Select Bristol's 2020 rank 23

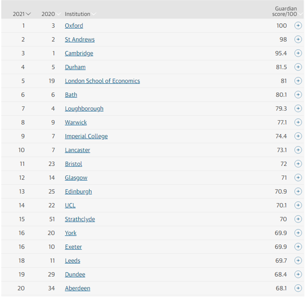coord(52,164)
